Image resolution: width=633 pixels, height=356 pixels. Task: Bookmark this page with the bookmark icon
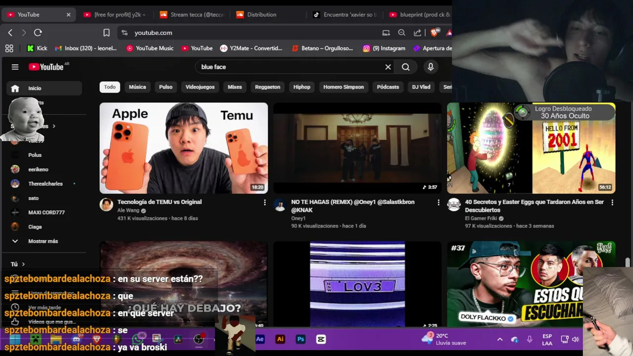pyautogui.click(x=106, y=33)
